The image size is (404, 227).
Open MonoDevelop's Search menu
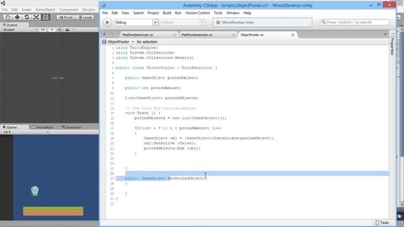[x=138, y=13]
